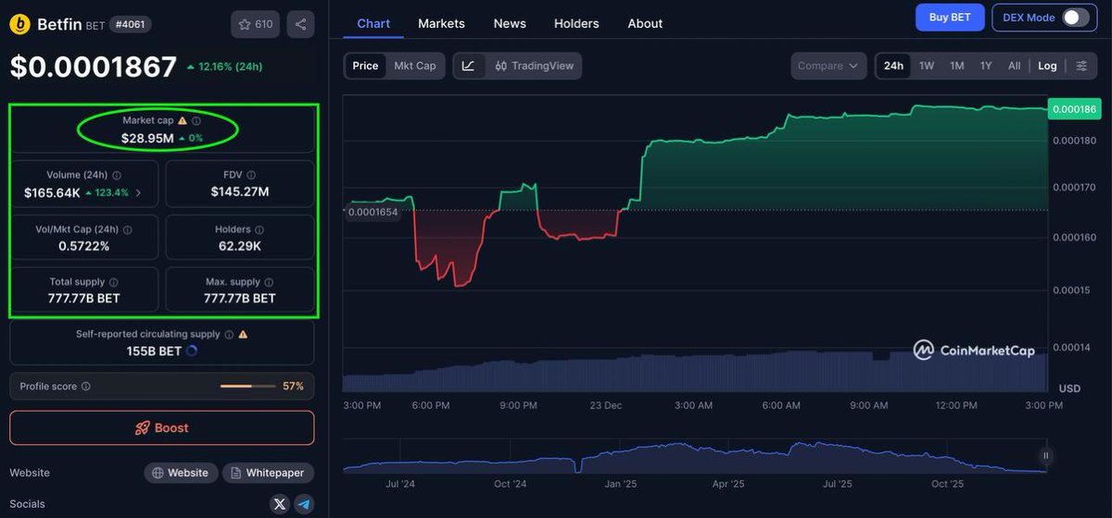Click the $0.0001867 price text
This screenshot has height=518, width=1112.
(93, 67)
